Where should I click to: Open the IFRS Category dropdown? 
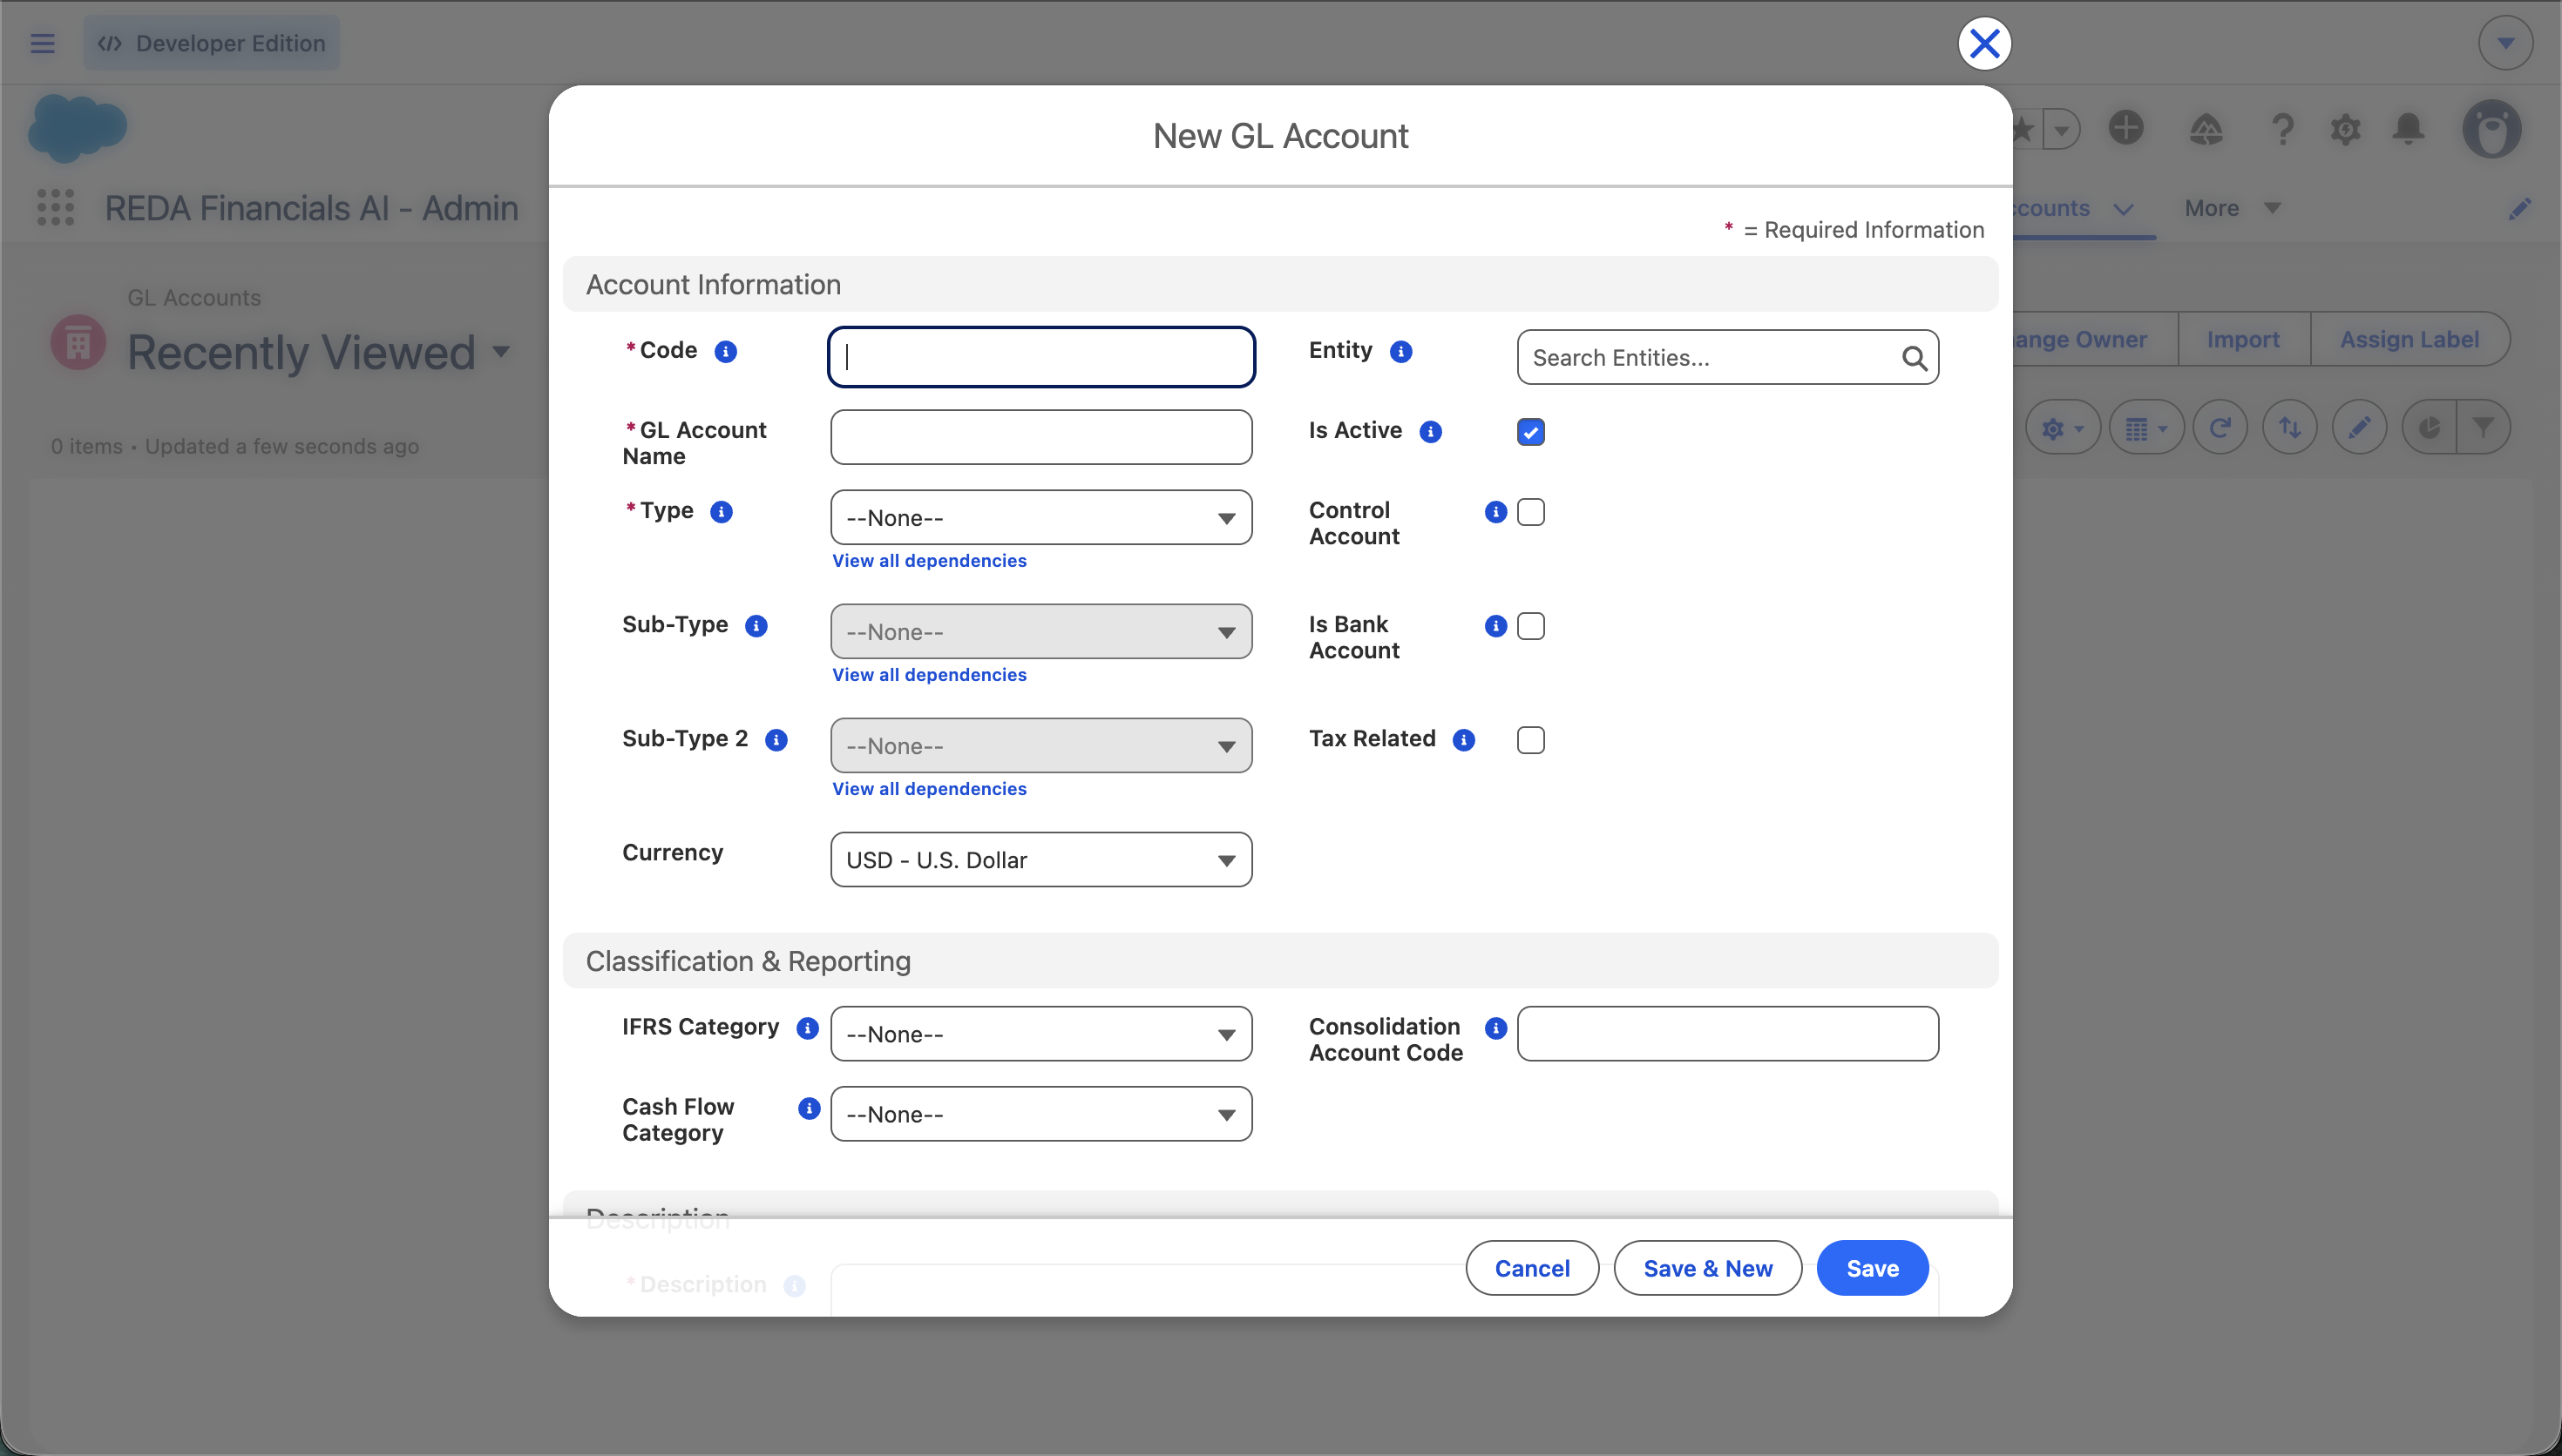(1040, 1034)
